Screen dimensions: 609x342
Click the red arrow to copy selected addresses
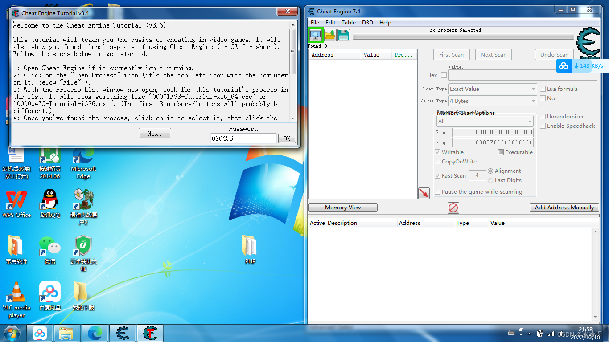tap(424, 193)
